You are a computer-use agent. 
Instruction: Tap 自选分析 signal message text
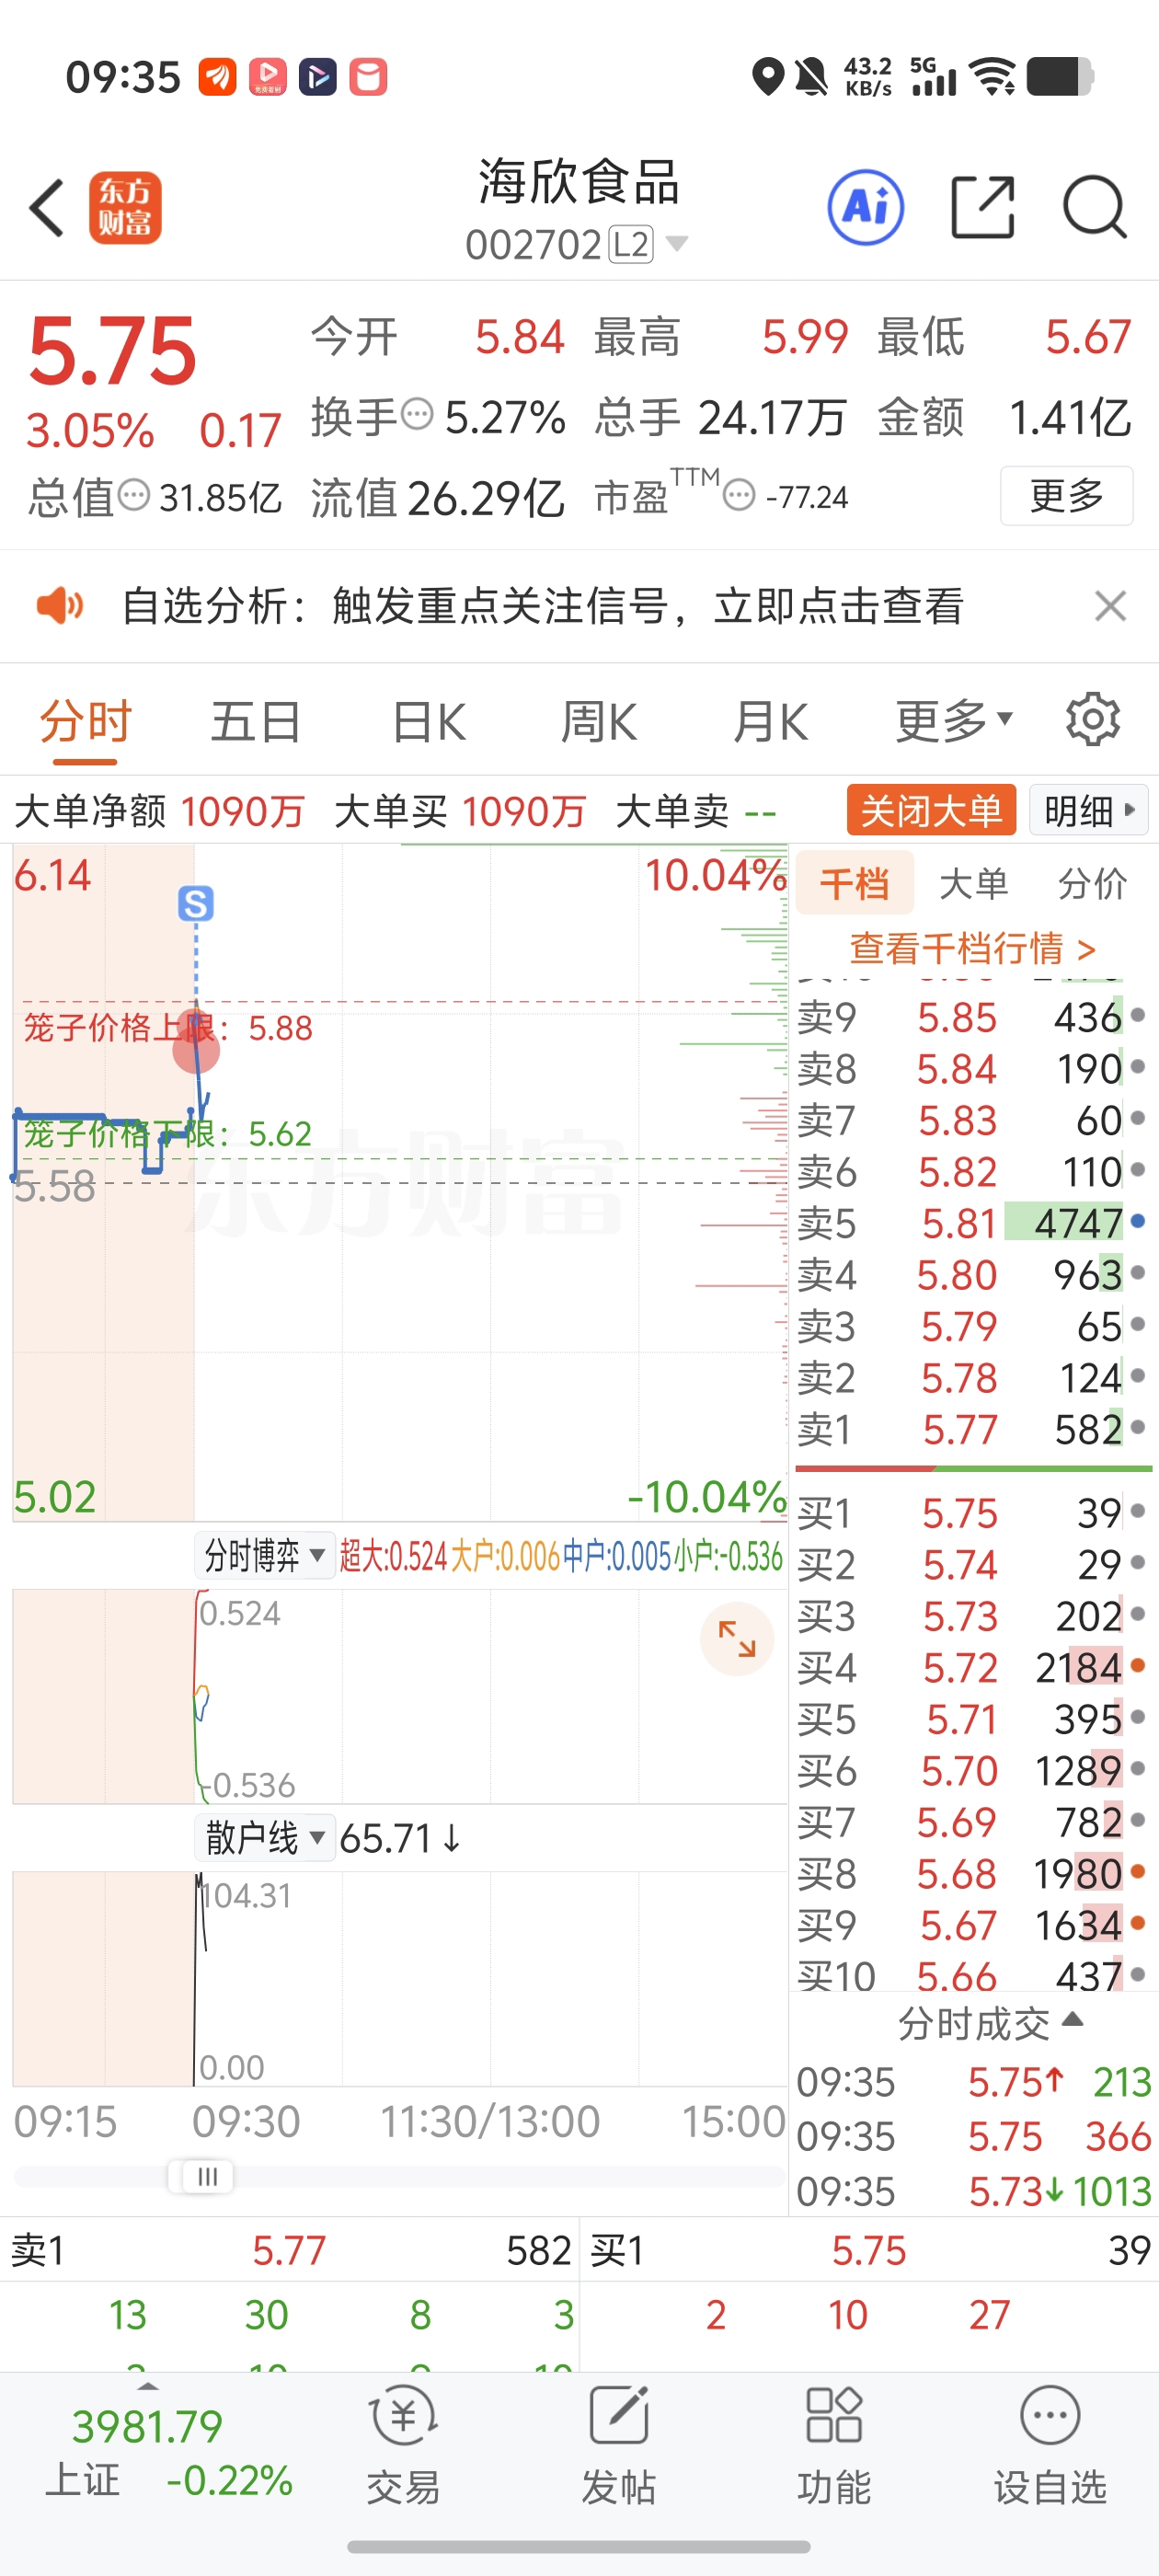[x=543, y=606]
